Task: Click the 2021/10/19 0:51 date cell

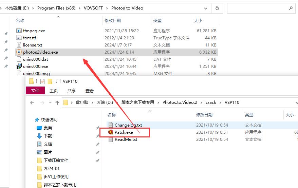Action: [212, 132]
